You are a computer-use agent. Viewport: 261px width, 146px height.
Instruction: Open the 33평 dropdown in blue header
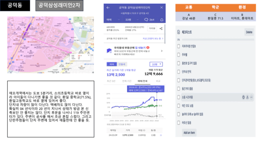coord(132,20)
